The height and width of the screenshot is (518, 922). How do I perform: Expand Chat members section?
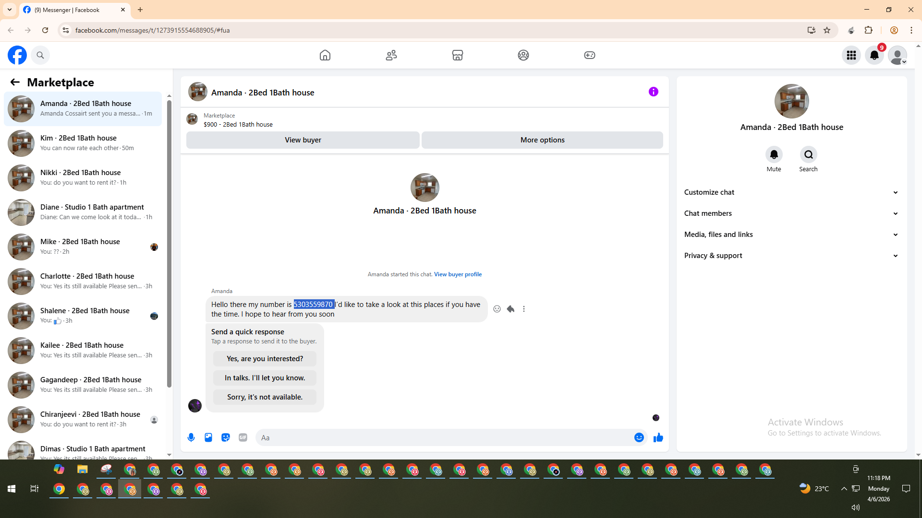tap(791, 213)
